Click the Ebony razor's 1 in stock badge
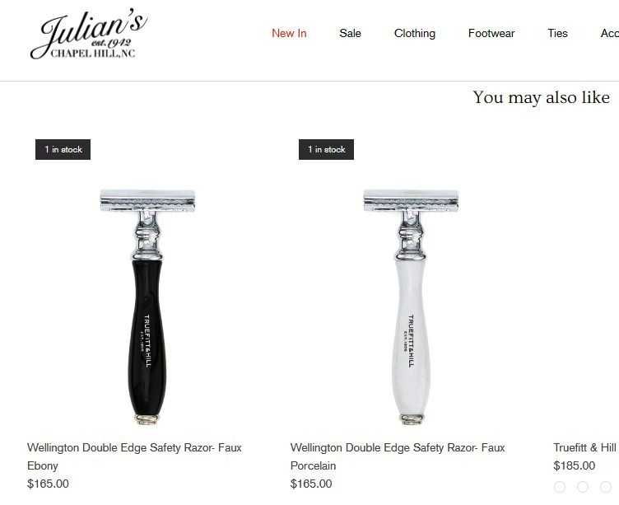This screenshot has height=505, width=619. click(x=63, y=149)
